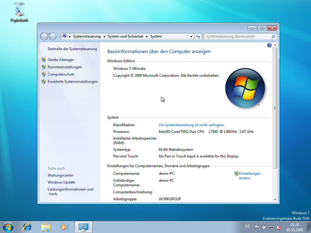Click the Intel(R) Core(TM)2 Duo CPU text
The width and height of the screenshot is (311, 233).
[x=181, y=132]
